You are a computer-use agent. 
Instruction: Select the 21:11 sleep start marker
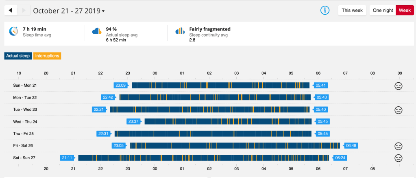pos(67,158)
